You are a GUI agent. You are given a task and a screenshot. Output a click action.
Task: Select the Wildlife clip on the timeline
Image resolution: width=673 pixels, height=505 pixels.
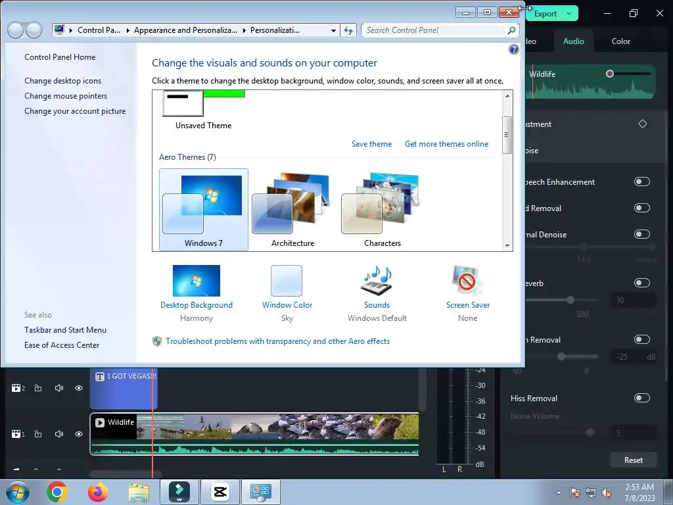254,434
